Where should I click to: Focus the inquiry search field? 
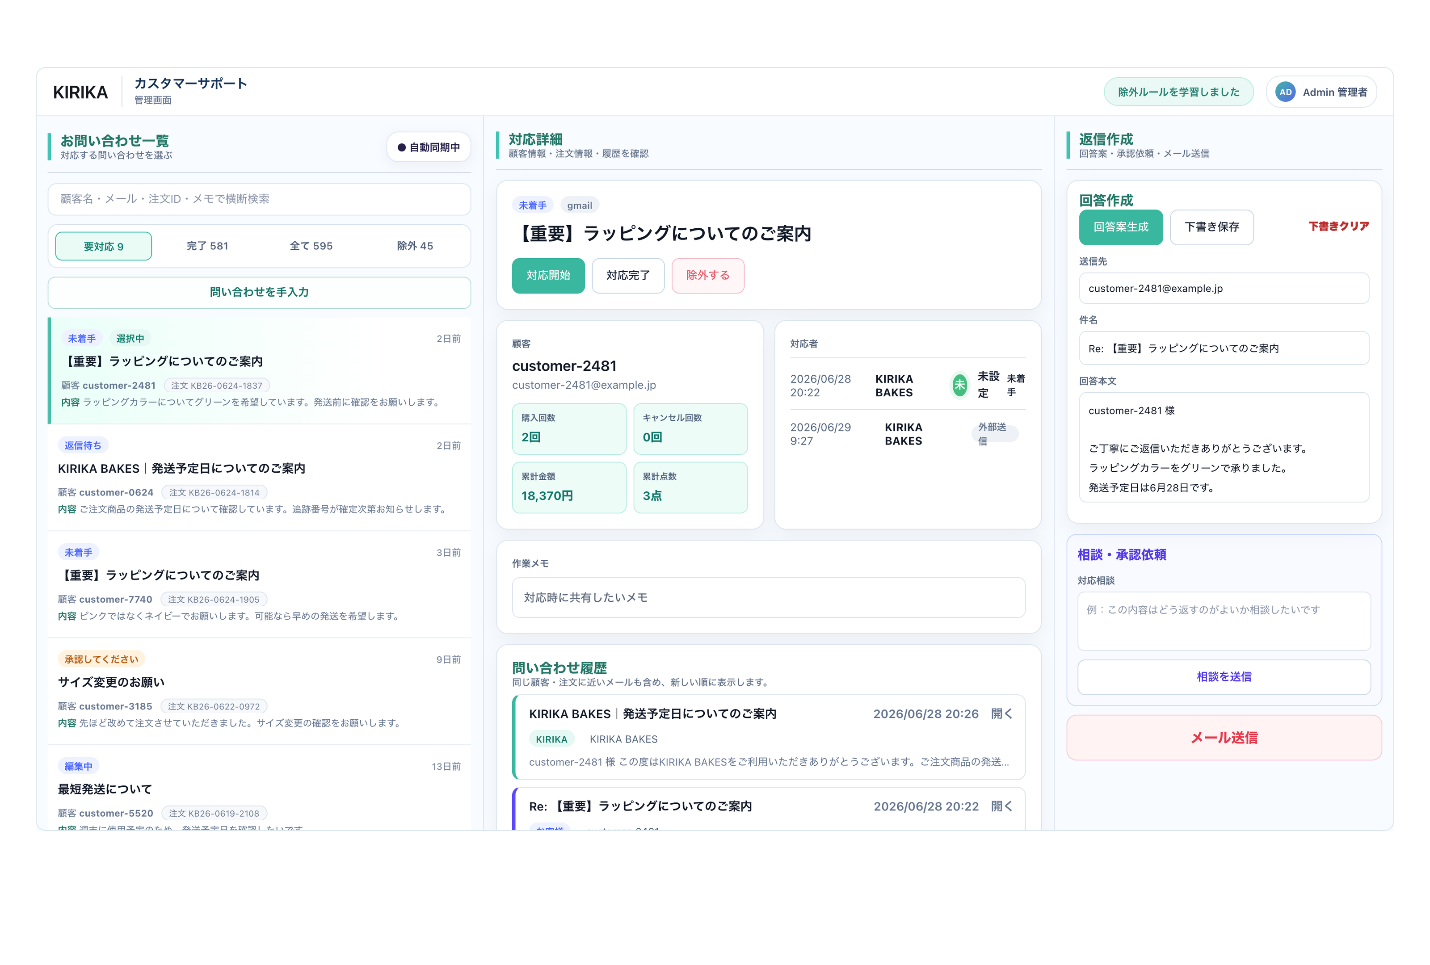(x=259, y=199)
